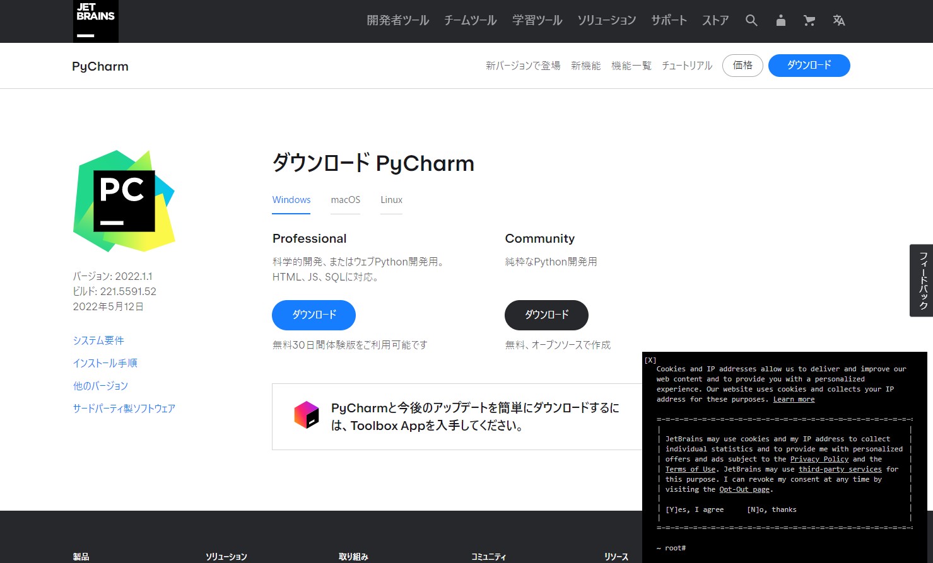
Task: Open the システム要件 link
Action: 98,340
